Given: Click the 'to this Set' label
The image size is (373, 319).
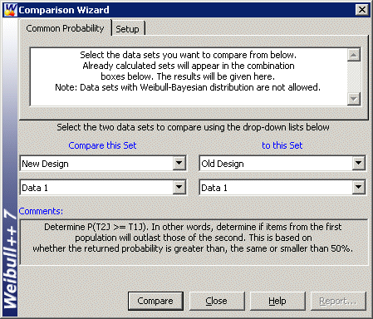Looking at the screenshot, I should coord(282,145).
